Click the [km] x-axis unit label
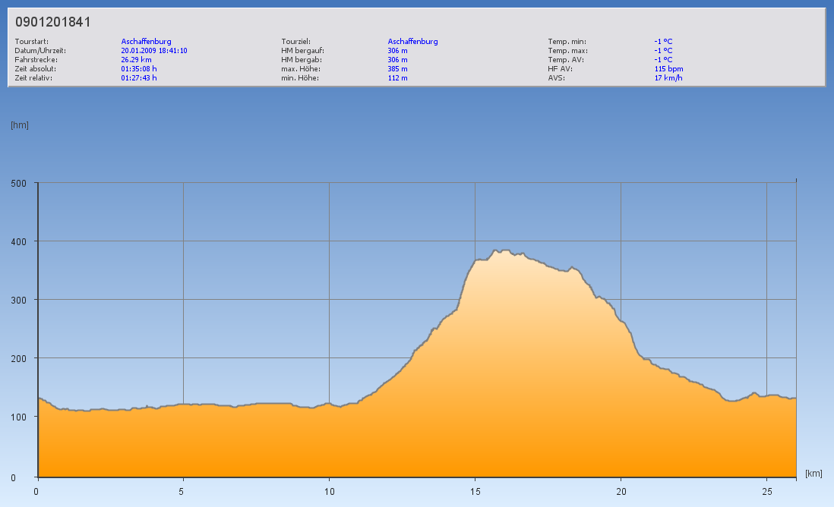Viewport: 834px width, 507px height. coord(813,473)
